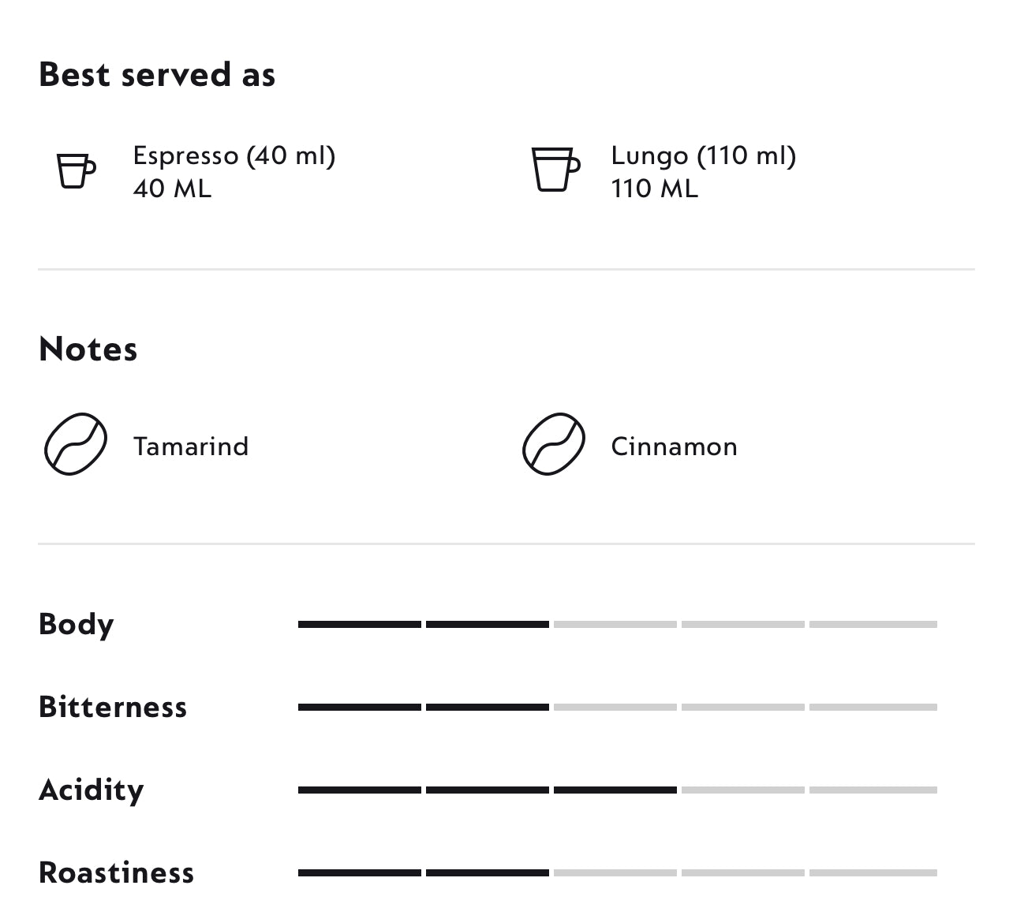The width and height of the screenshot is (1013, 904).
Task: Click the Cinnamon note text
Action: click(x=674, y=446)
